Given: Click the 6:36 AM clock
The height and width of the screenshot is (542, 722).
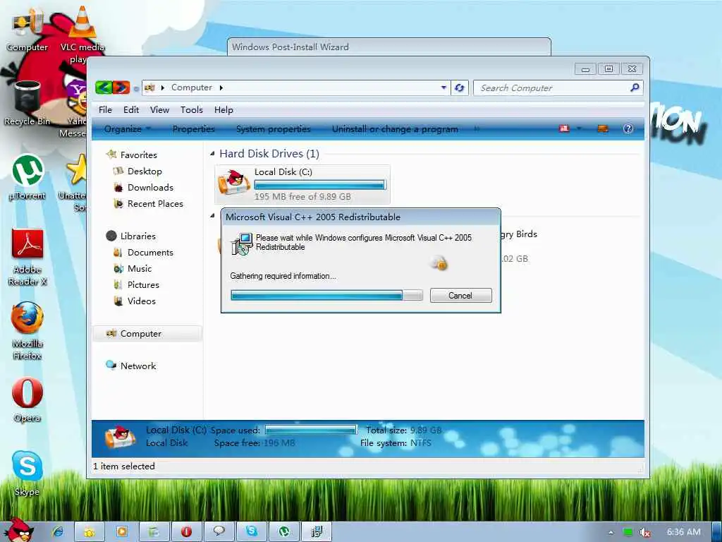Looking at the screenshot, I should coord(683,532).
